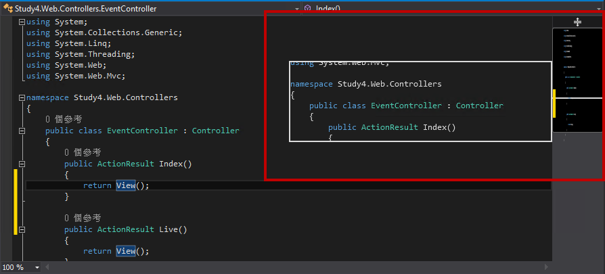Click the dropdown arrow of the class navigation box
This screenshot has height=274, width=605.
coord(296,9)
